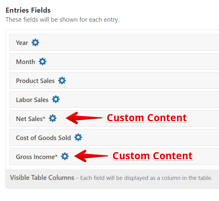219x201 pixels.
Task: Open settings gear for Year field
Action: 36,43
